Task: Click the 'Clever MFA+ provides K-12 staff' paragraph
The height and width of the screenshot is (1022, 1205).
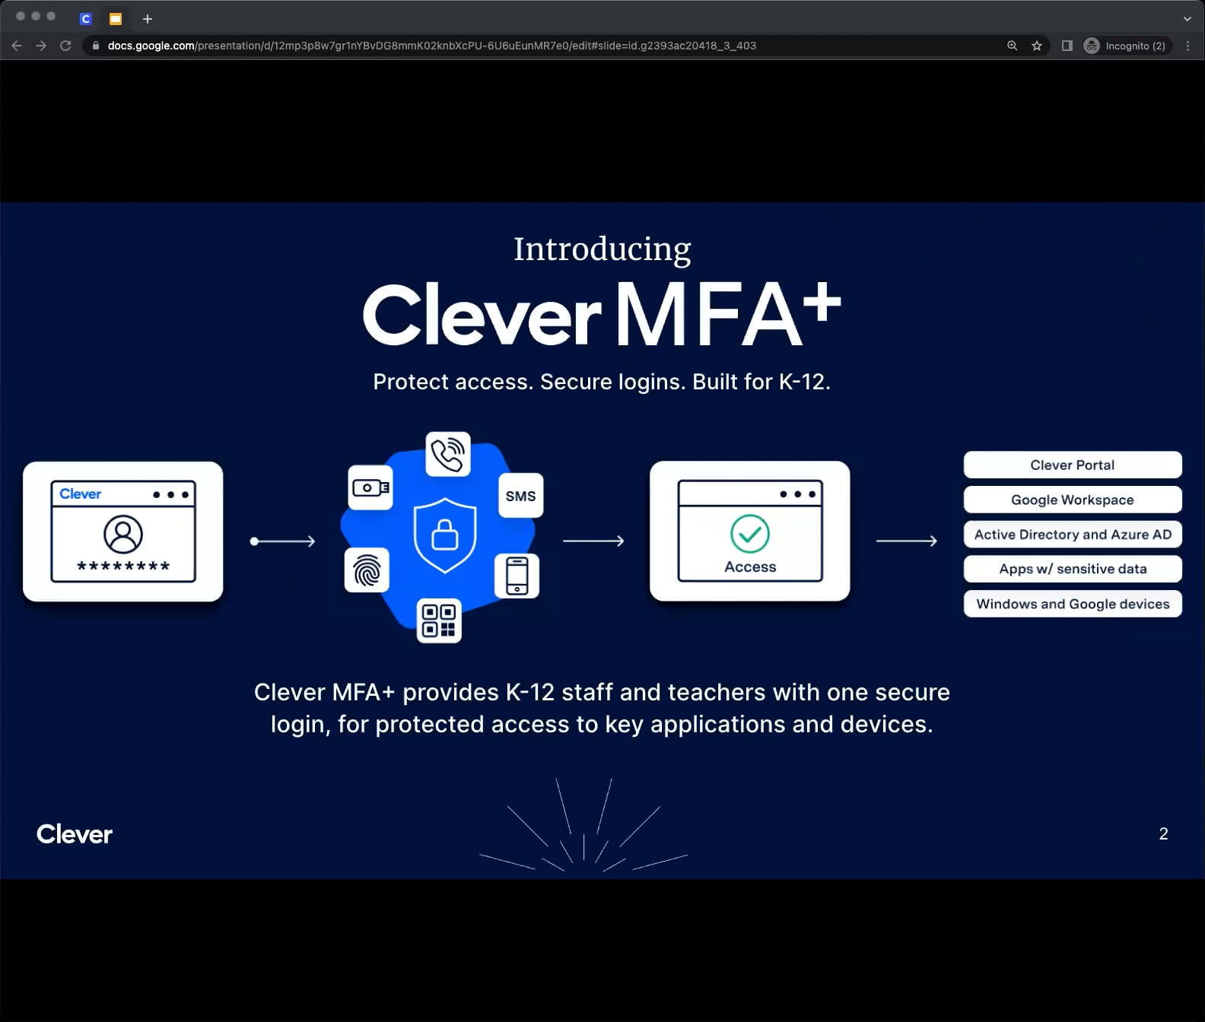Action: tap(602, 708)
